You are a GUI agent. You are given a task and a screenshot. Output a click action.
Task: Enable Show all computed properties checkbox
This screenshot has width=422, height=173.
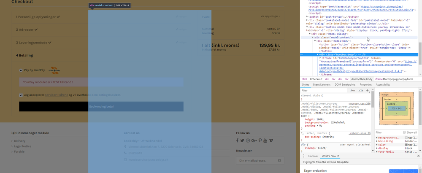point(404,132)
